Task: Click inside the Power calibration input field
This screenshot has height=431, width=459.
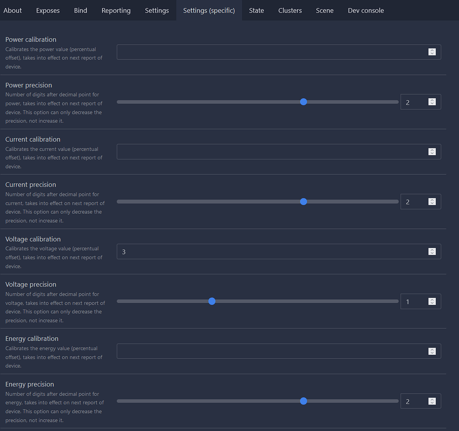Action: (x=269, y=52)
